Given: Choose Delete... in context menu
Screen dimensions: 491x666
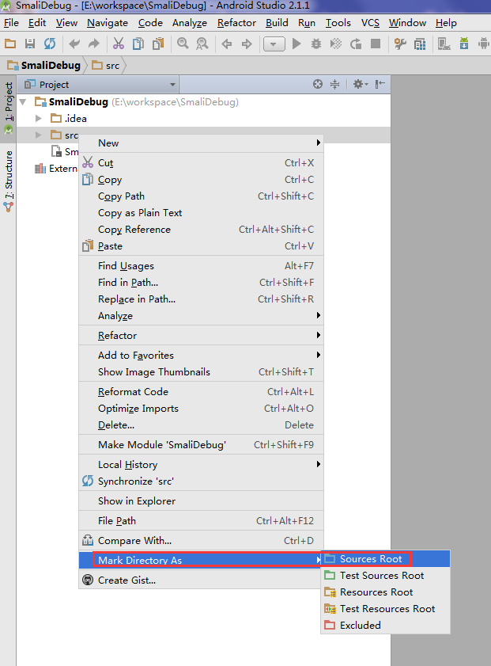Looking at the screenshot, I should tap(201, 425).
